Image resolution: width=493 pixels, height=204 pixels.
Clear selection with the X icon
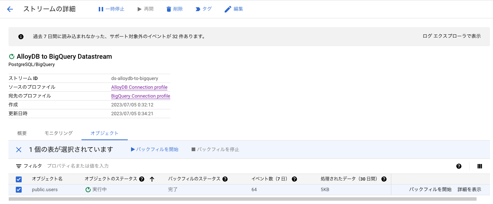pyautogui.click(x=19, y=150)
